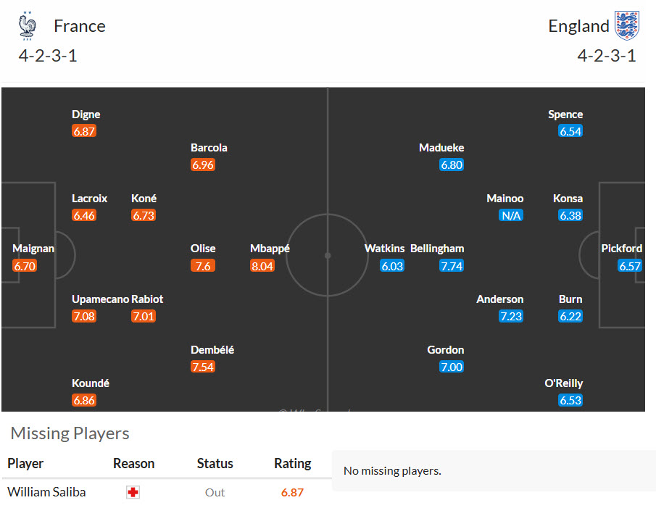Click Mainoo's N/A rating badge
This screenshot has width=656, height=516.
pos(511,215)
